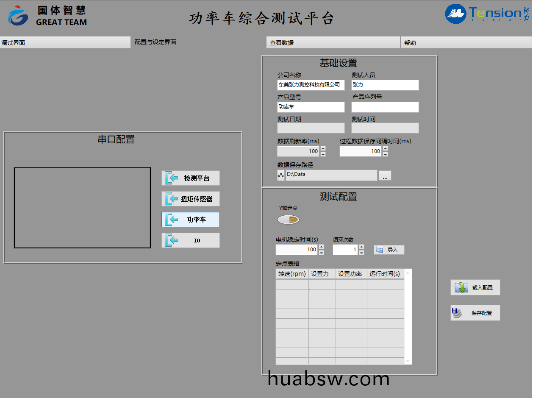Image resolution: width=533 pixels, height=398 pixels.
Task: Click the 测试人员 input field
Action: 385,85
